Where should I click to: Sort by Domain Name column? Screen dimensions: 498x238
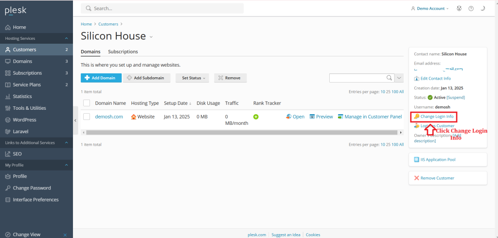point(110,103)
